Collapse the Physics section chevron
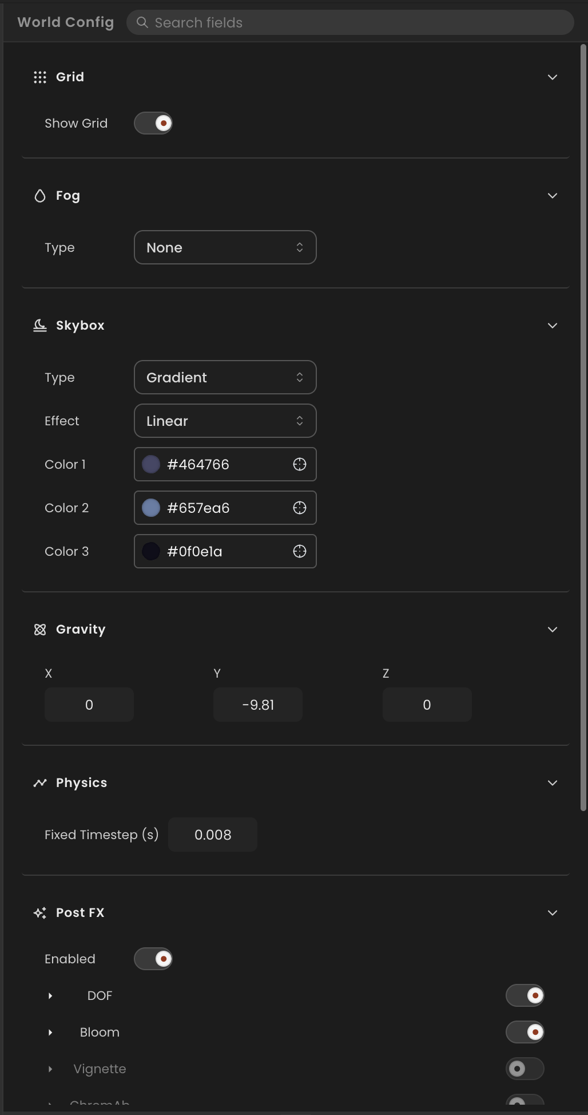 [x=553, y=783]
